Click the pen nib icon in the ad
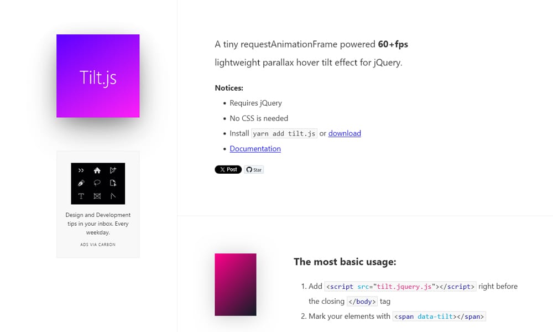Screen dimensions: 553x332 [81, 183]
